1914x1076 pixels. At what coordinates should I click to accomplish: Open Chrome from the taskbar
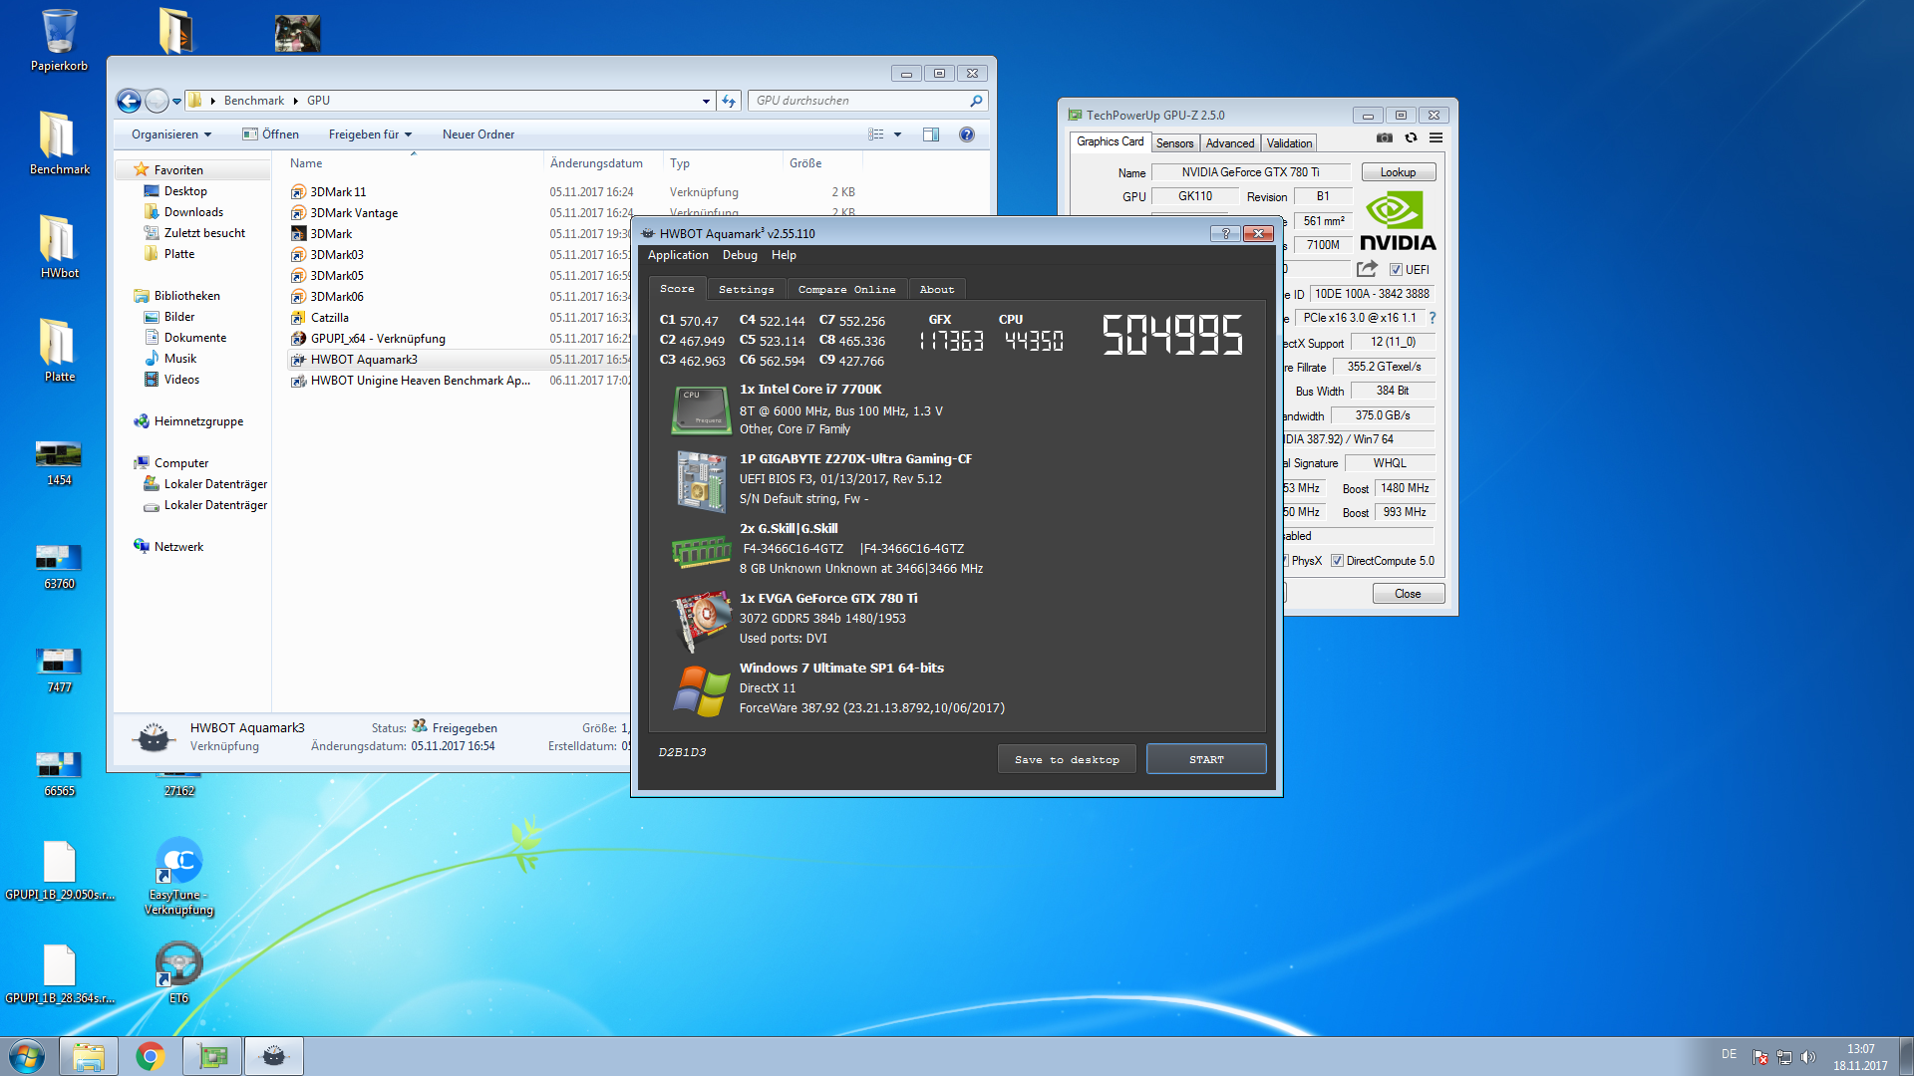pos(151,1056)
